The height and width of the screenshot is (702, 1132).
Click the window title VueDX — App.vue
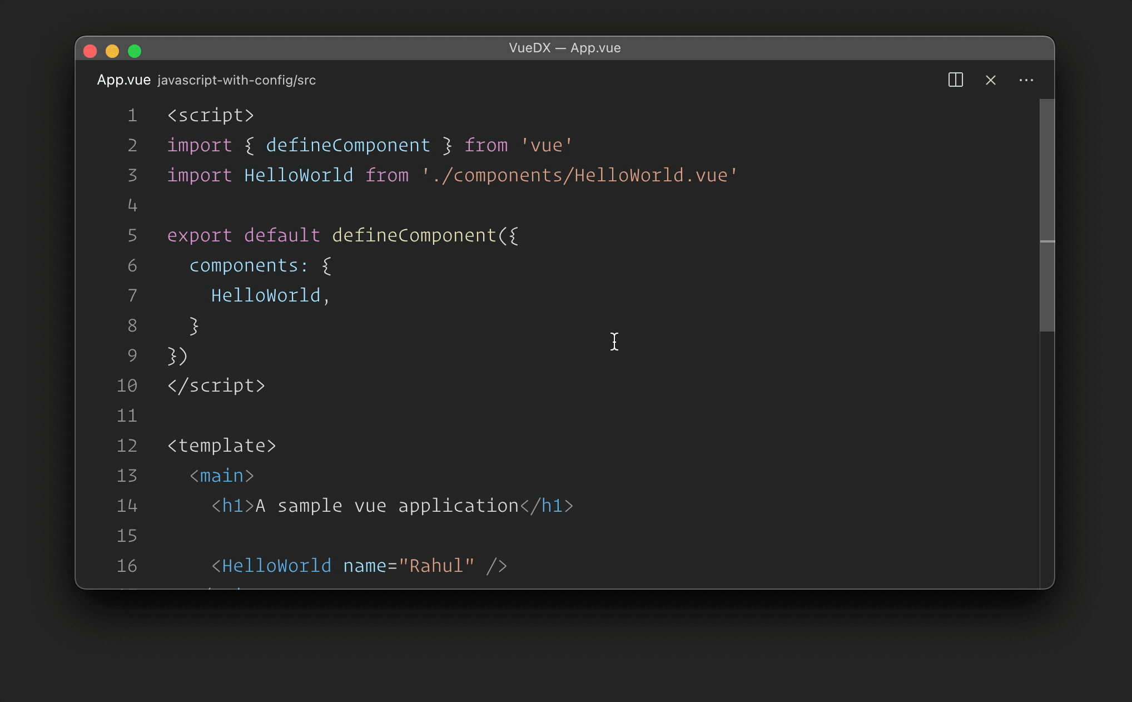pyautogui.click(x=565, y=48)
